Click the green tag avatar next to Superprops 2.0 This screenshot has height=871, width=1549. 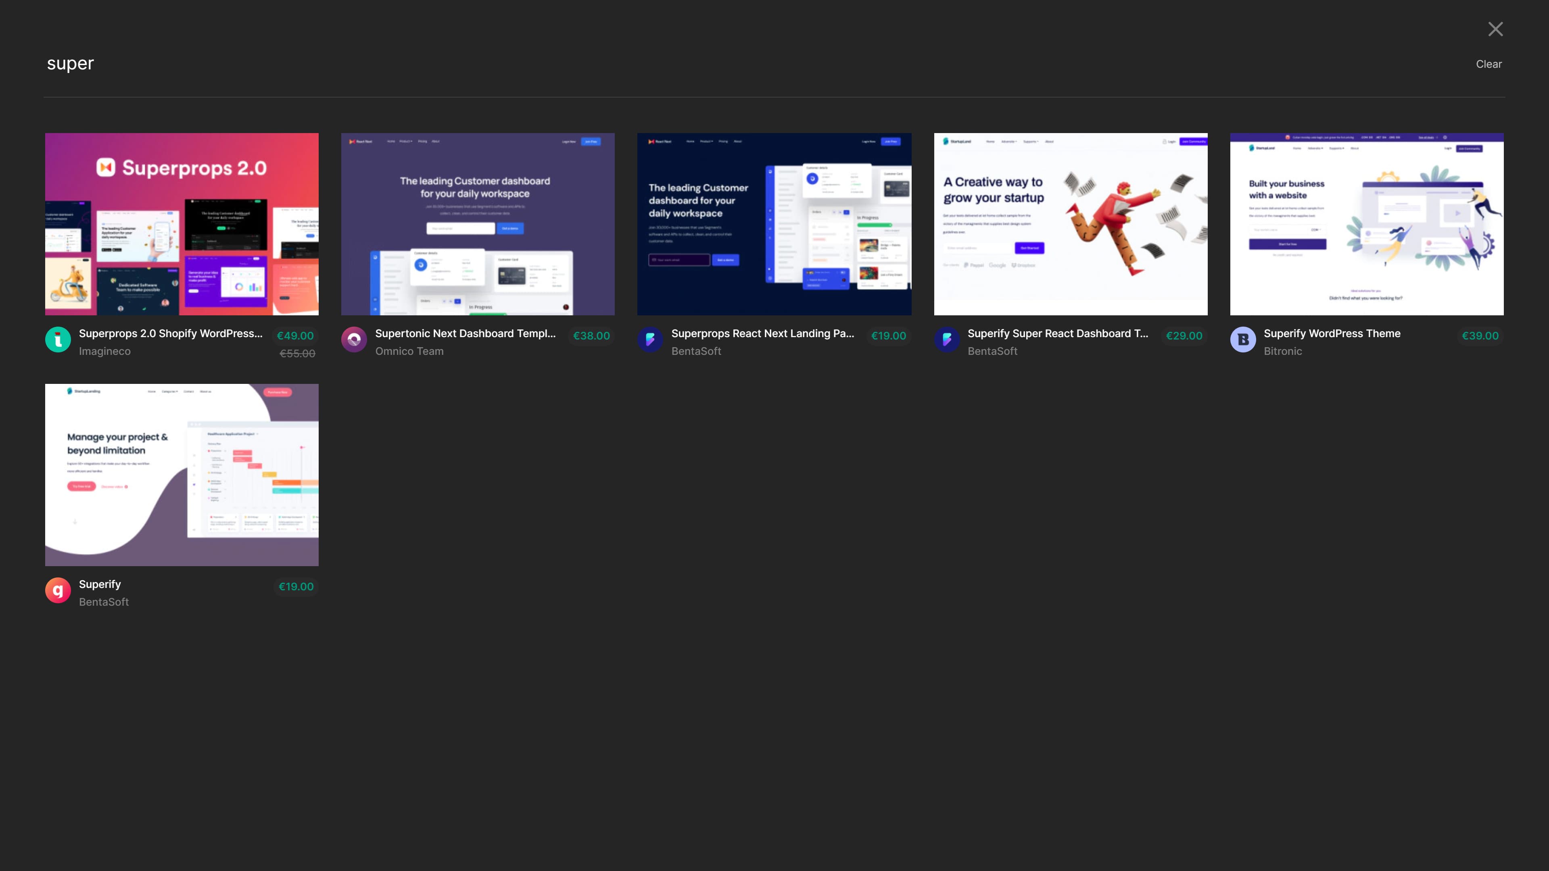58,340
